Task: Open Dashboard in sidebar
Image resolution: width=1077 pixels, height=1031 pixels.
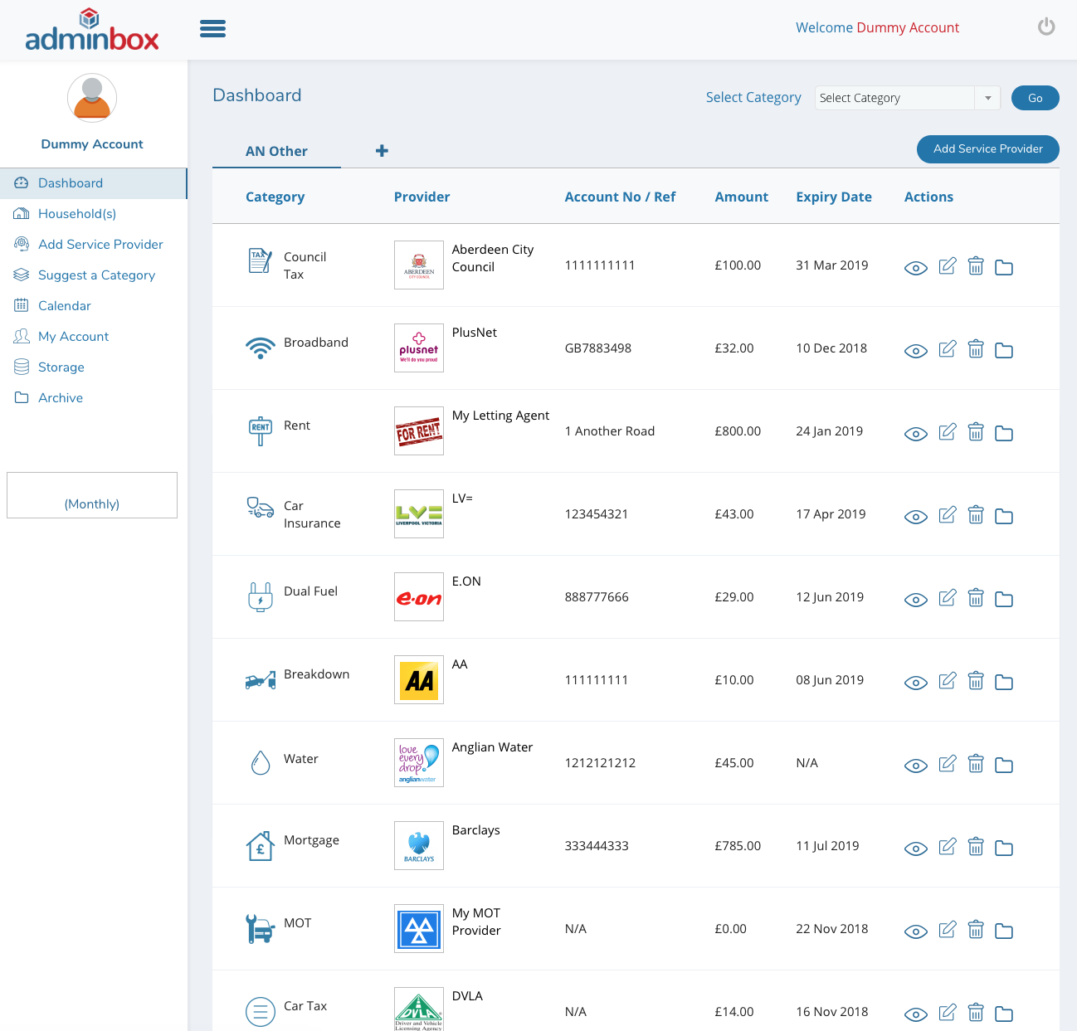Action: (93, 183)
